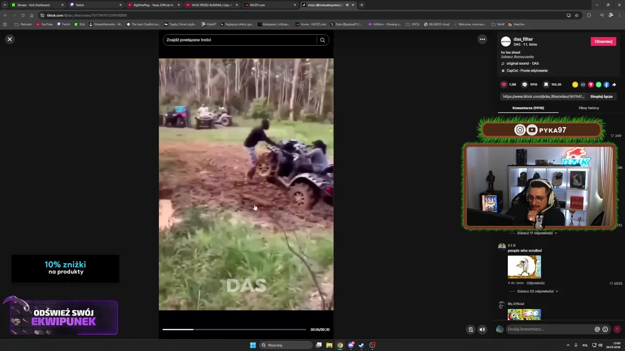Viewport: 625px width, 351px height.
Task: Switch to VLOG PRZED ALBANIĄ tab
Action: point(211,5)
